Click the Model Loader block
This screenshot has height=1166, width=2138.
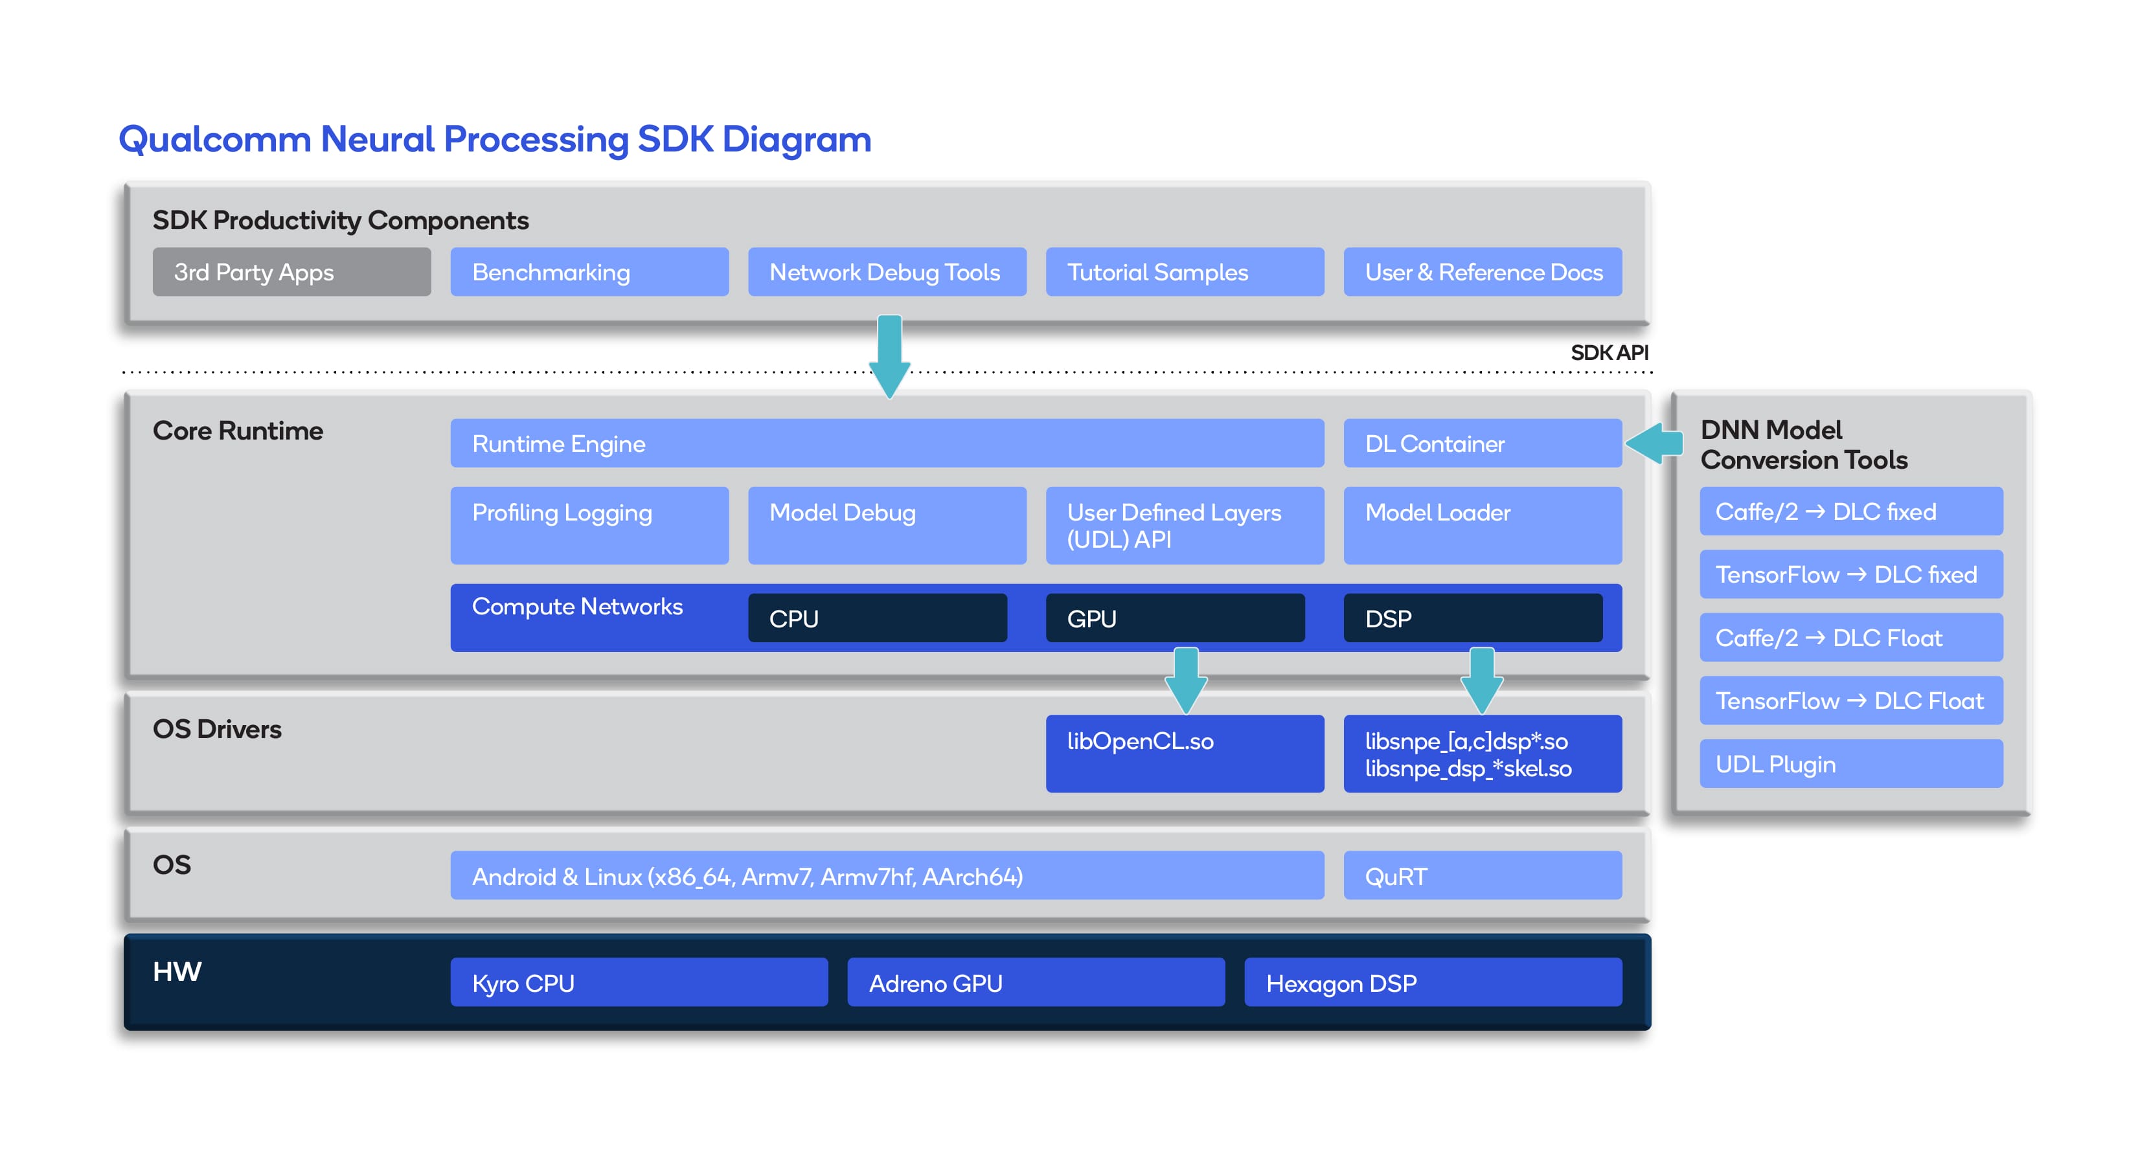[1483, 525]
